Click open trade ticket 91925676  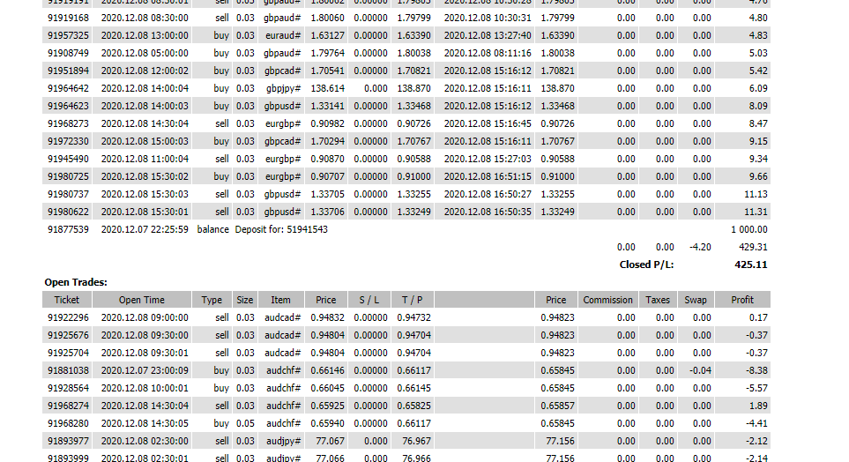coord(68,335)
